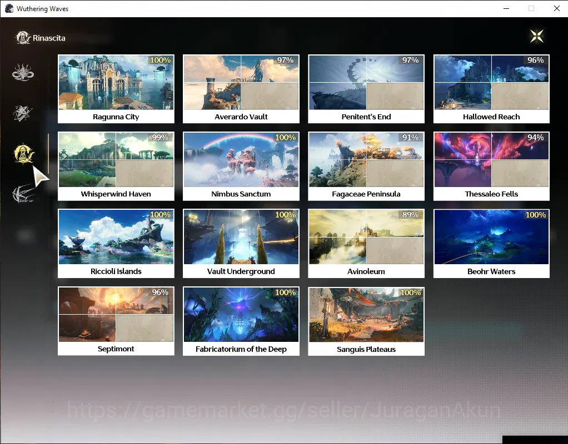Click the 99% progress on Whisperwind Haven
568x444 pixels.
pyautogui.click(x=160, y=138)
